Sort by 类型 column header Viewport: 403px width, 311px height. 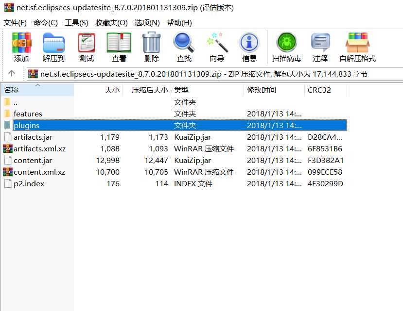click(208, 90)
